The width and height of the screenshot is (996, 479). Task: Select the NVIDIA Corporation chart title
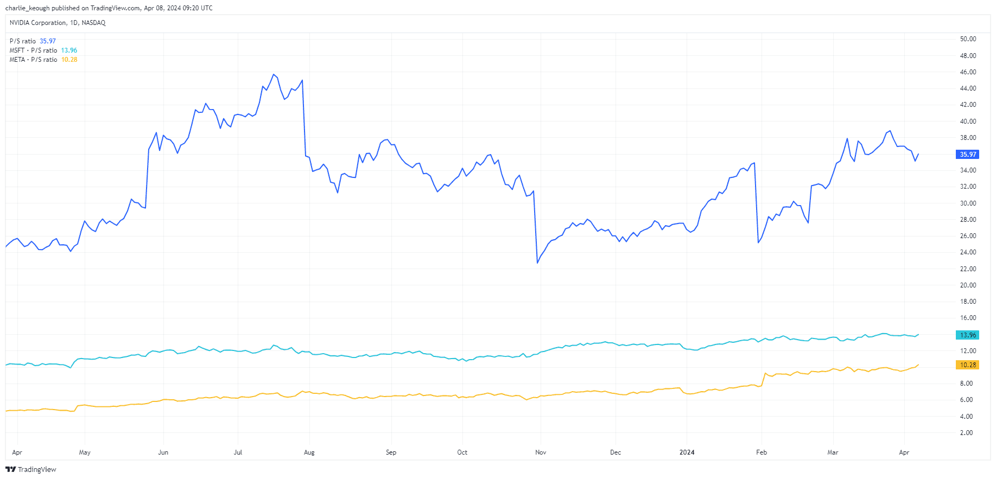58,23
